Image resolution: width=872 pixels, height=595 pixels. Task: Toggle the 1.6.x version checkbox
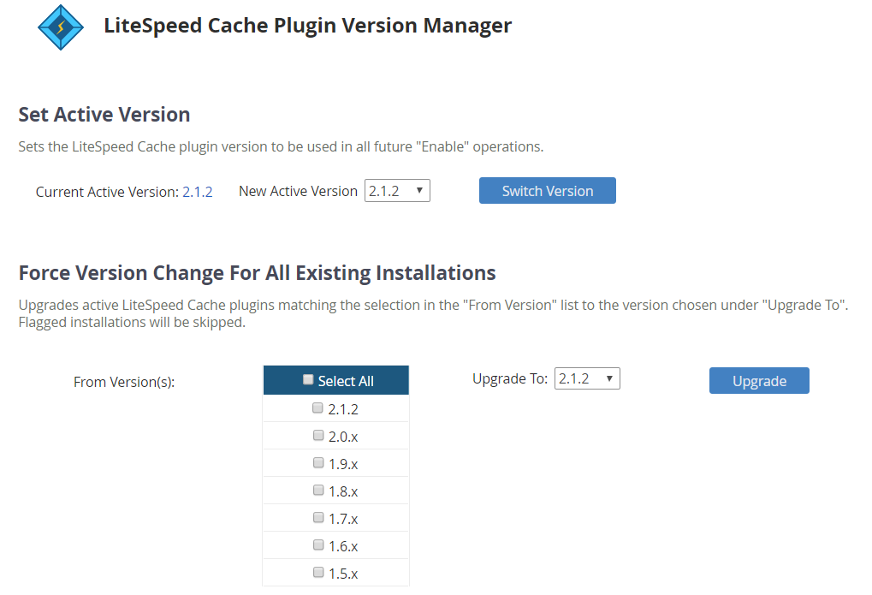pos(318,544)
